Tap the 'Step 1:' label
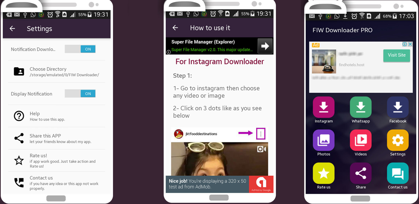The image size is (419, 204). click(182, 75)
